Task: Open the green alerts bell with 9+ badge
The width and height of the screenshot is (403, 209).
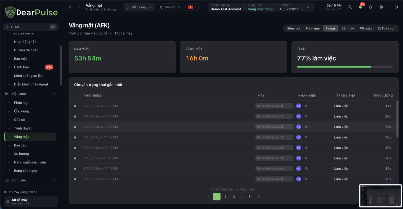Action: (360, 7)
